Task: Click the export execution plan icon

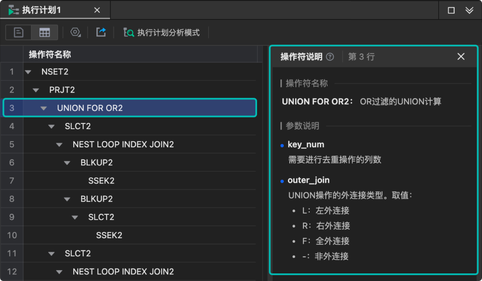Action: (x=101, y=33)
